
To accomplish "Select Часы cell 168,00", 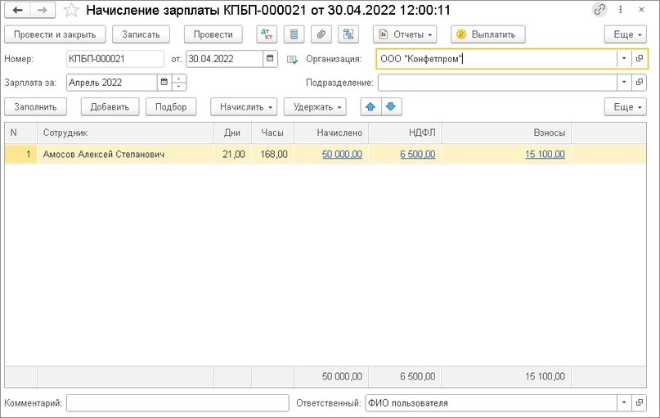I will [273, 154].
